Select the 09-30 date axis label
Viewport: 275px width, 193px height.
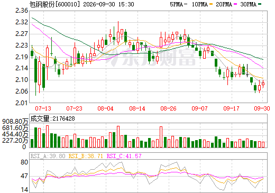(262, 108)
